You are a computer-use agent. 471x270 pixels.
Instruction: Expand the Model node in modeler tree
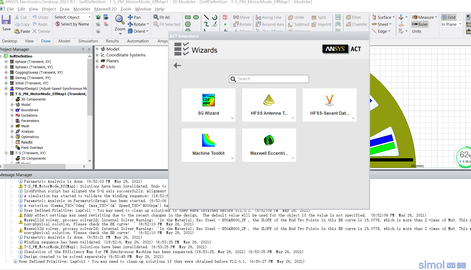pos(97,49)
